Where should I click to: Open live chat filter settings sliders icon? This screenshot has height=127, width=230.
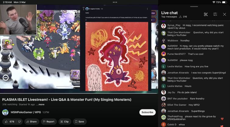tap(215, 14)
